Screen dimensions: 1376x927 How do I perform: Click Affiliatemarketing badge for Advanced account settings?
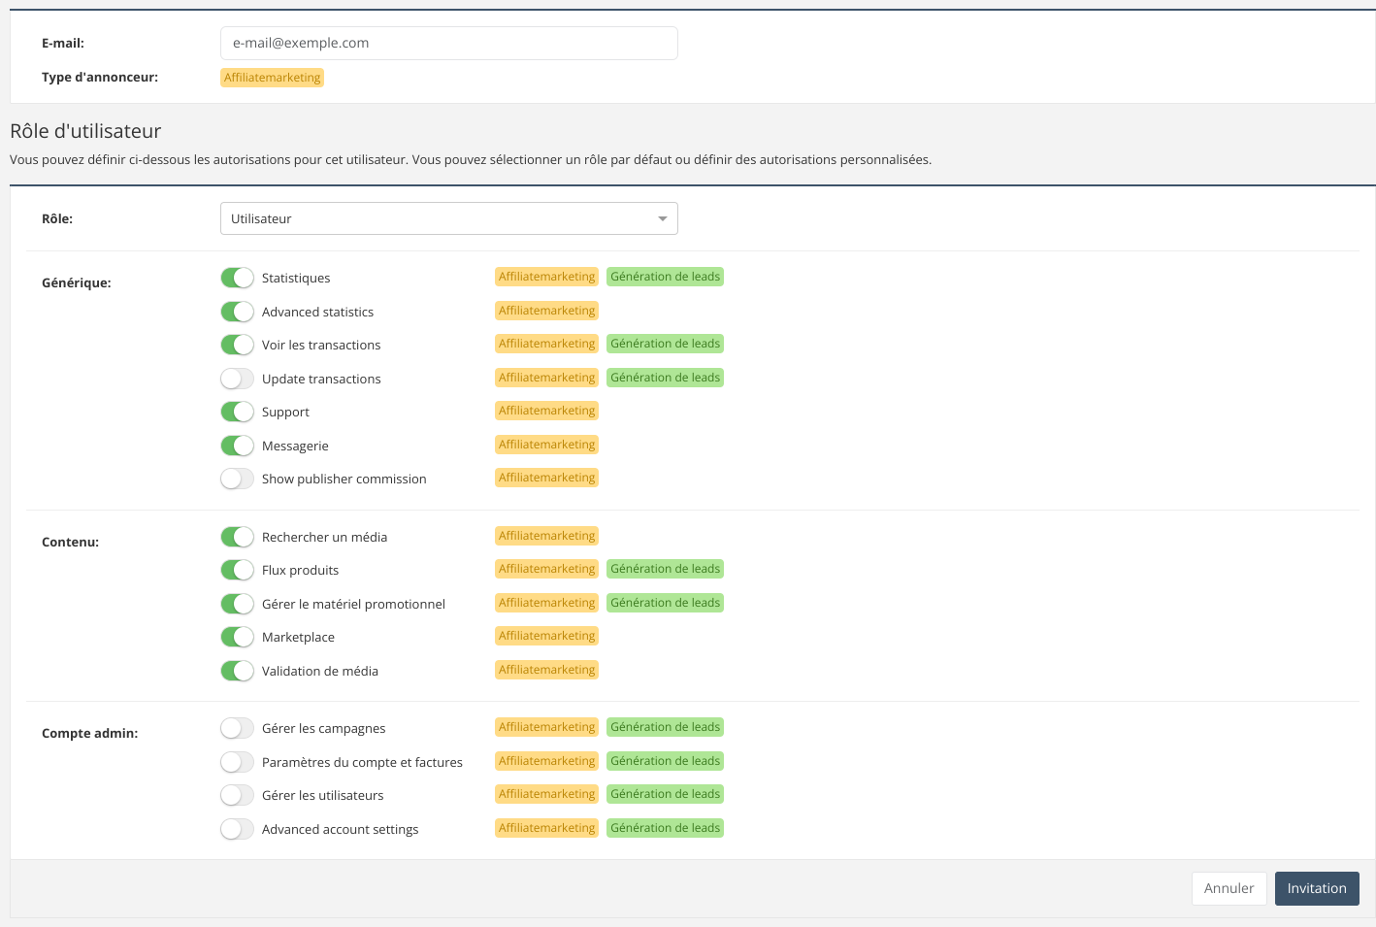tap(546, 828)
